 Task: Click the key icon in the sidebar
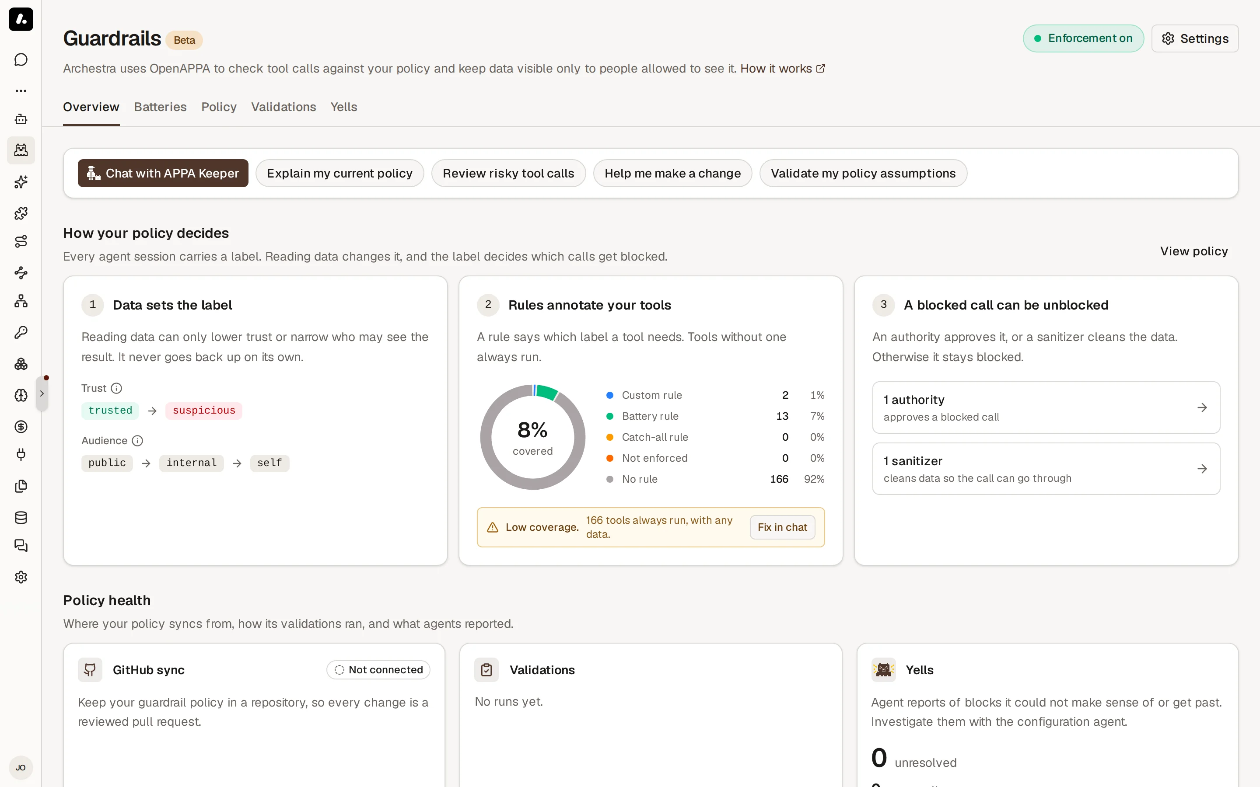click(x=21, y=332)
